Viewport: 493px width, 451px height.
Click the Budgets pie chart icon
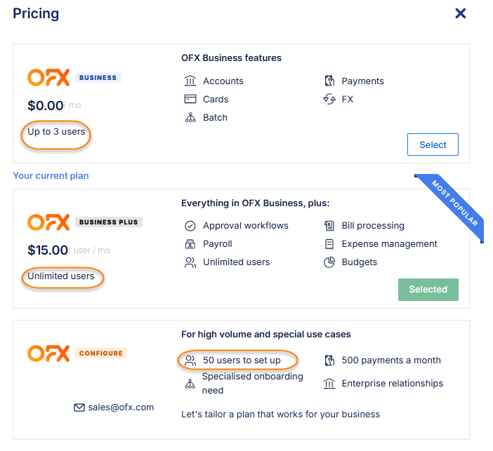(329, 262)
